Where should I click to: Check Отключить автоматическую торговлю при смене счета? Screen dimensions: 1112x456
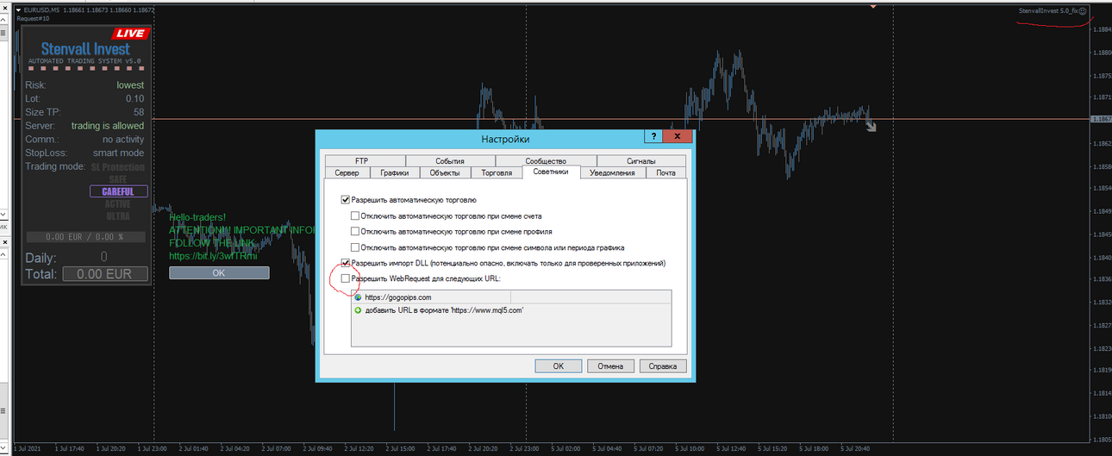[x=355, y=216]
